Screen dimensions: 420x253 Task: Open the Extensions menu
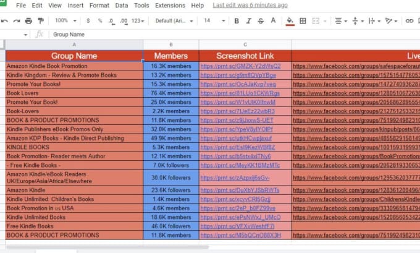[170, 6]
